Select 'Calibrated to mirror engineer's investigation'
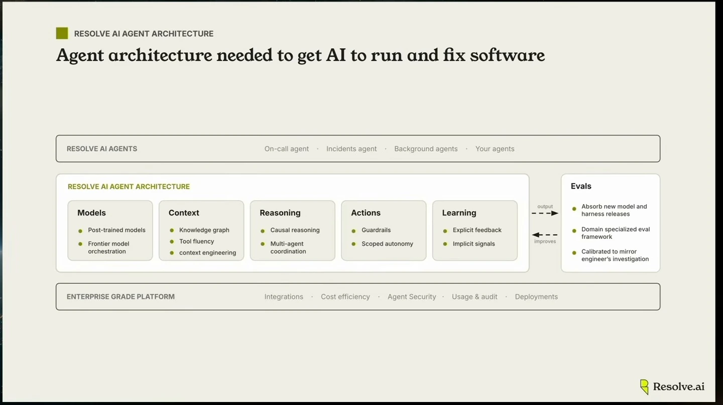This screenshot has width=723, height=405. [x=615, y=255]
